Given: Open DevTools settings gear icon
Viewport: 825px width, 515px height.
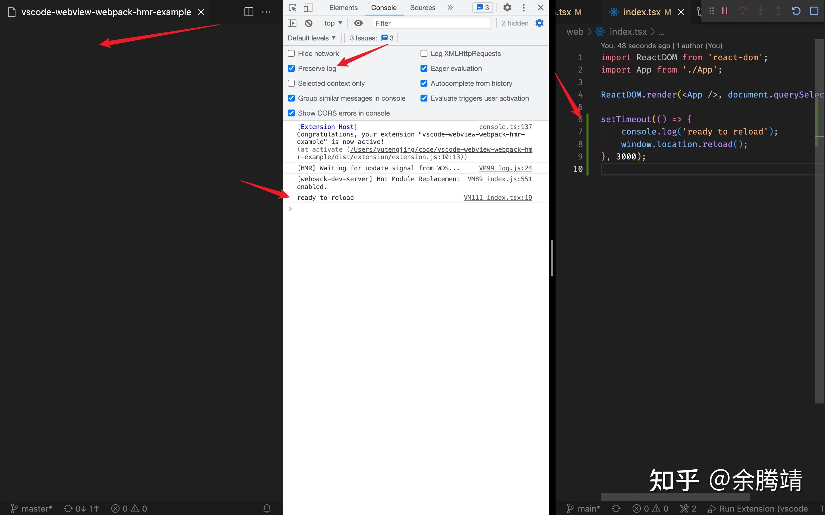Looking at the screenshot, I should pos(507,7).
